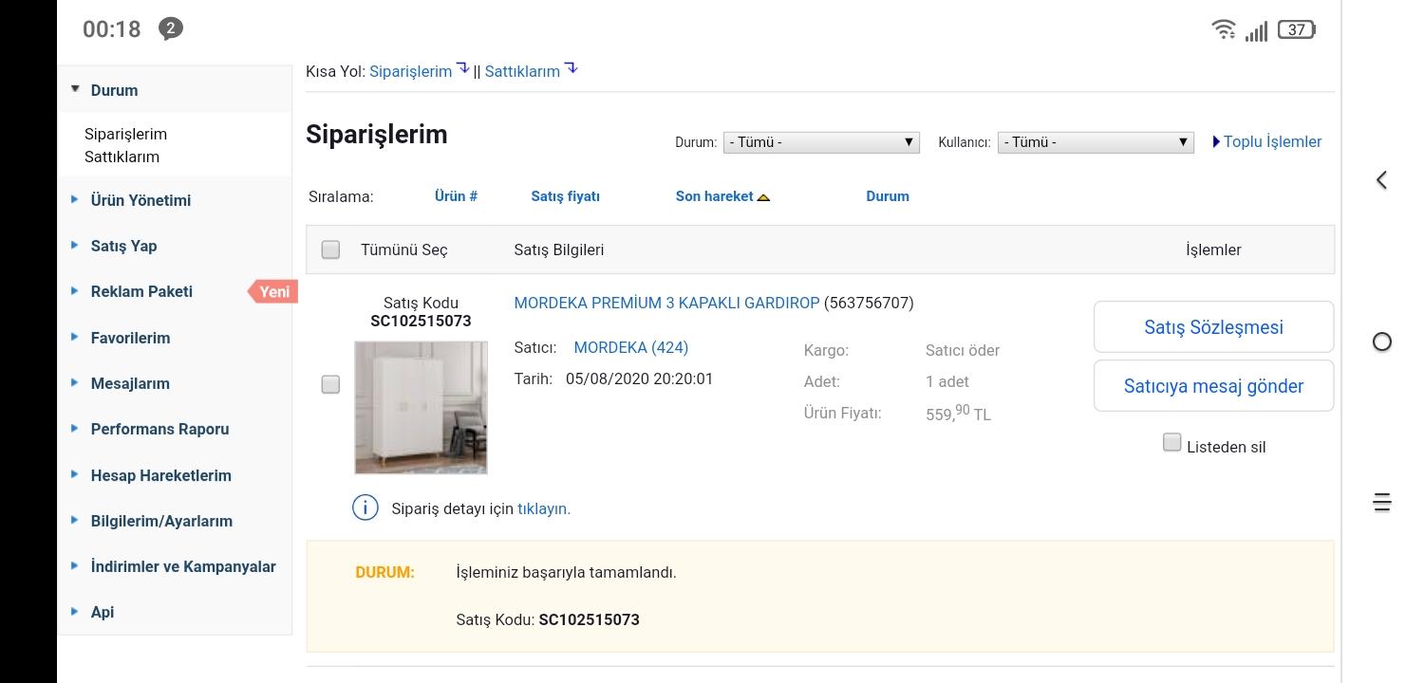The width and height of the screenshot is (1424, 683).
Task: Click the arrow icon next to Sattıklarım shortcut
Action: click(571, 68)
